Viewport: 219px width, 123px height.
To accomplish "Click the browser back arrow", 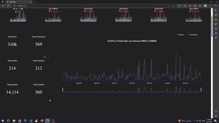I will [x=3, y=6].
